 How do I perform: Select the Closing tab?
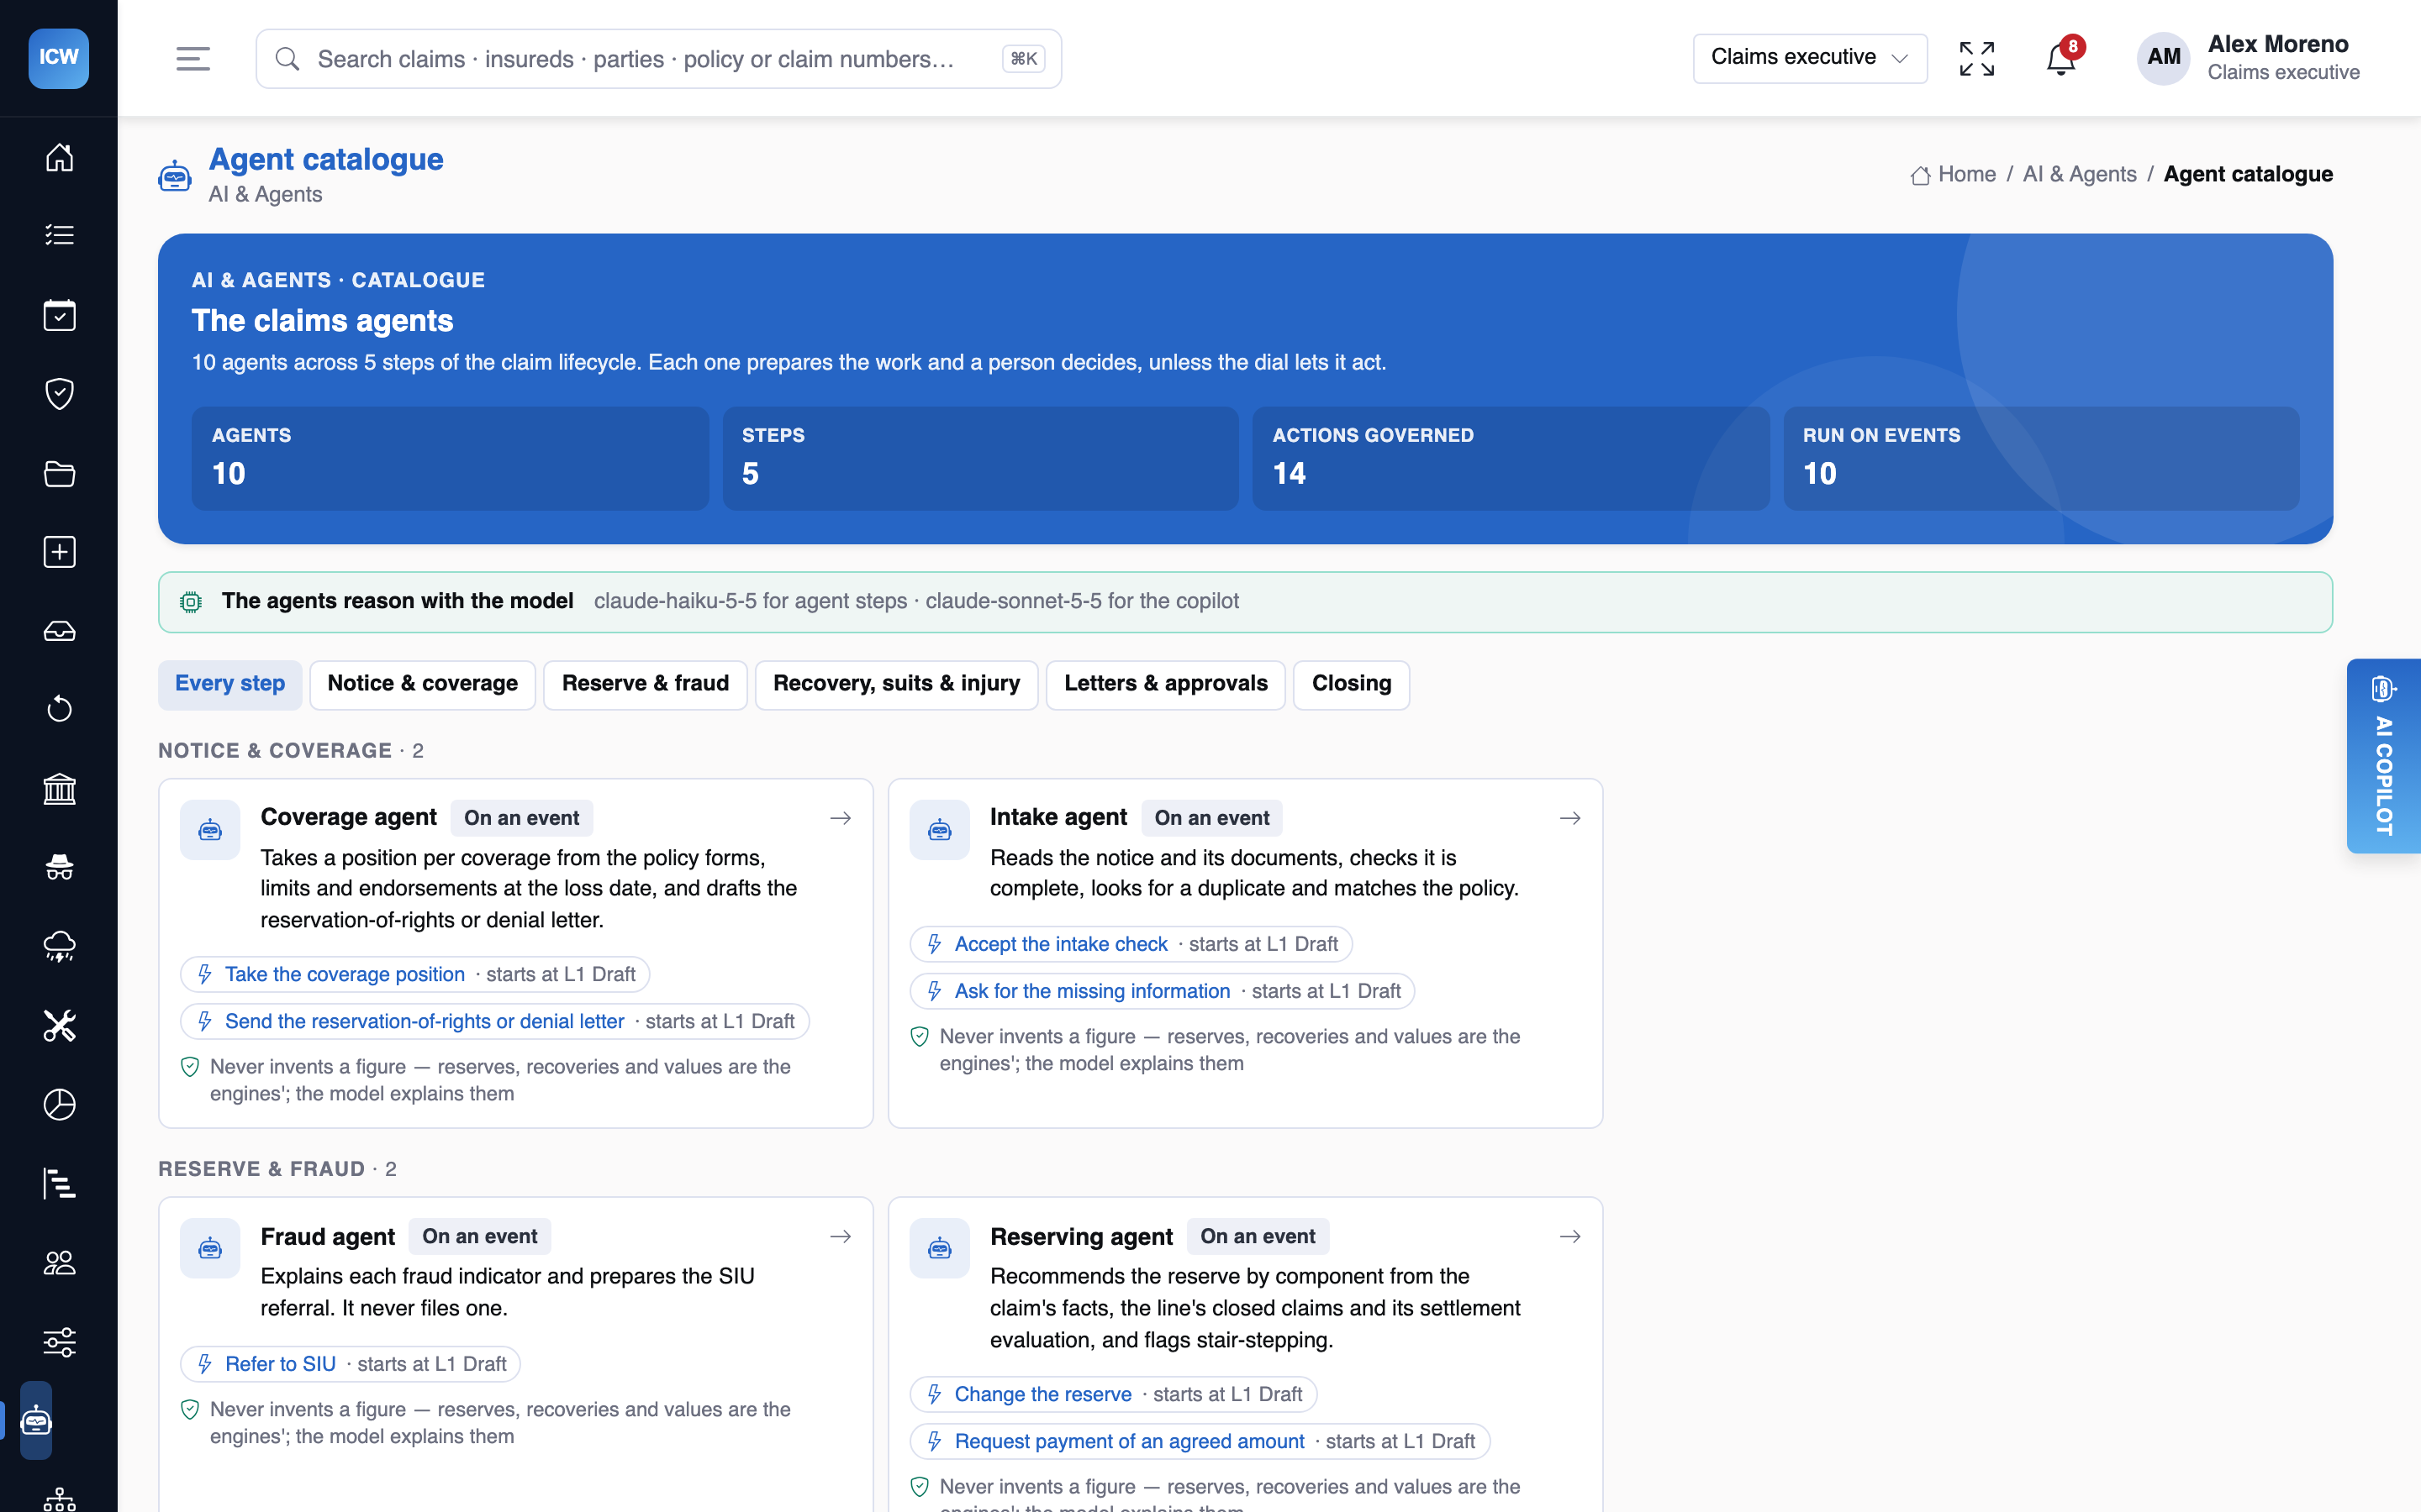tap(1352, 684)
